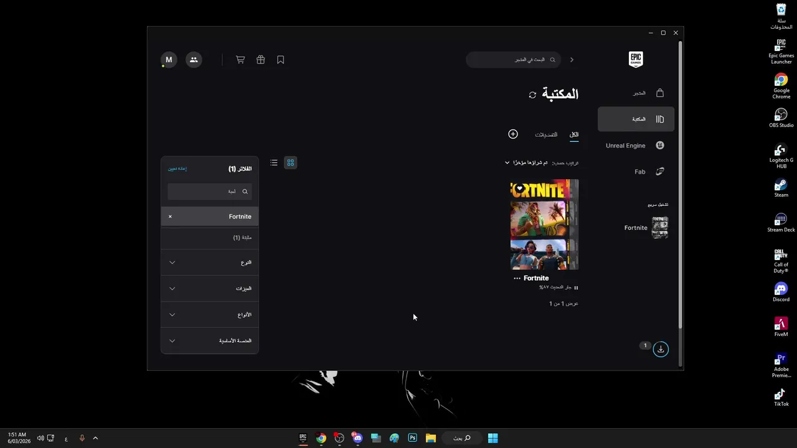Click the downloads count badge
797x448 pixels.
tap(645, 345)
